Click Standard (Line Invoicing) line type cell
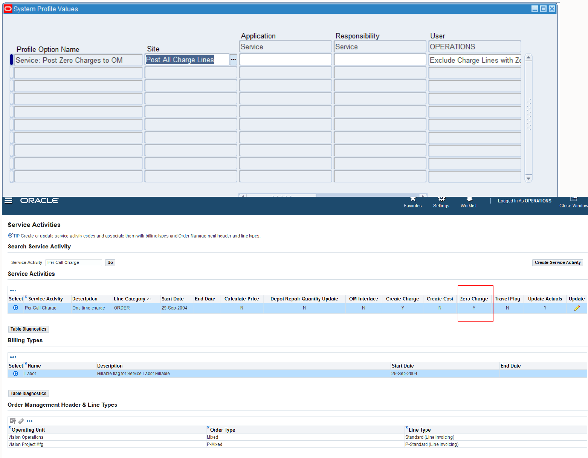The height and width of the screenshot is (458, 588). tap(429, 437)
